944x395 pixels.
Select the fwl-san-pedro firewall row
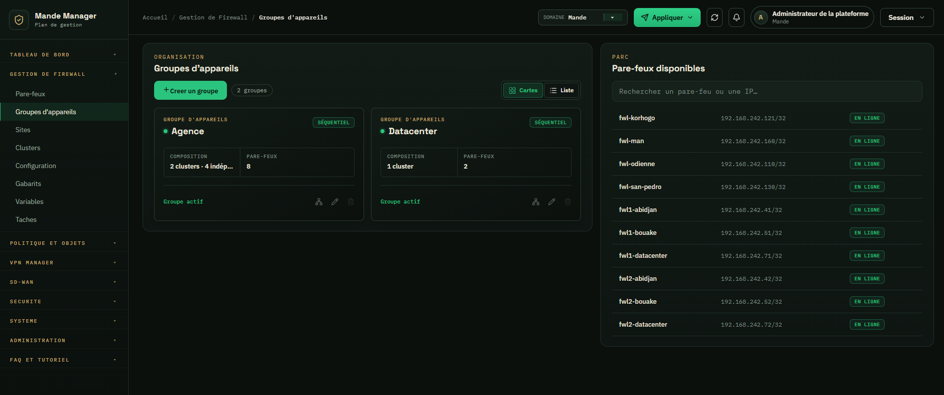pyautogui.click(x=767, y=187)
